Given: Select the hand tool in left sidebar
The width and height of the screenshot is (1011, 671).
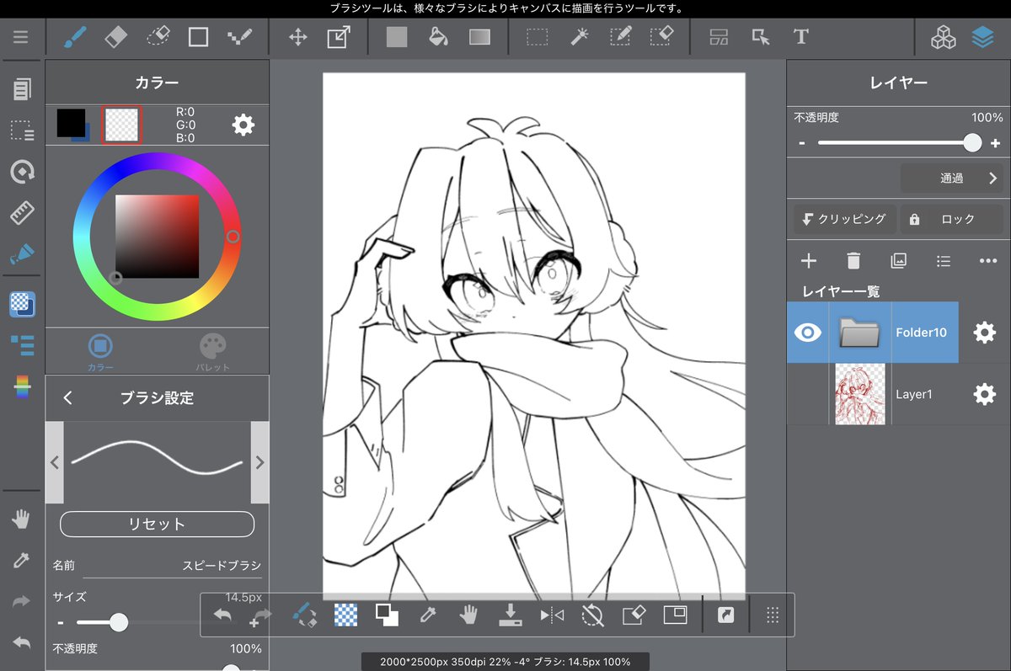Looking at the screenshot, I should (x=22, y=519).
